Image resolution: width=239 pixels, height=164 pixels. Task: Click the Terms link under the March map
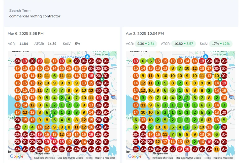click(89, 158)
